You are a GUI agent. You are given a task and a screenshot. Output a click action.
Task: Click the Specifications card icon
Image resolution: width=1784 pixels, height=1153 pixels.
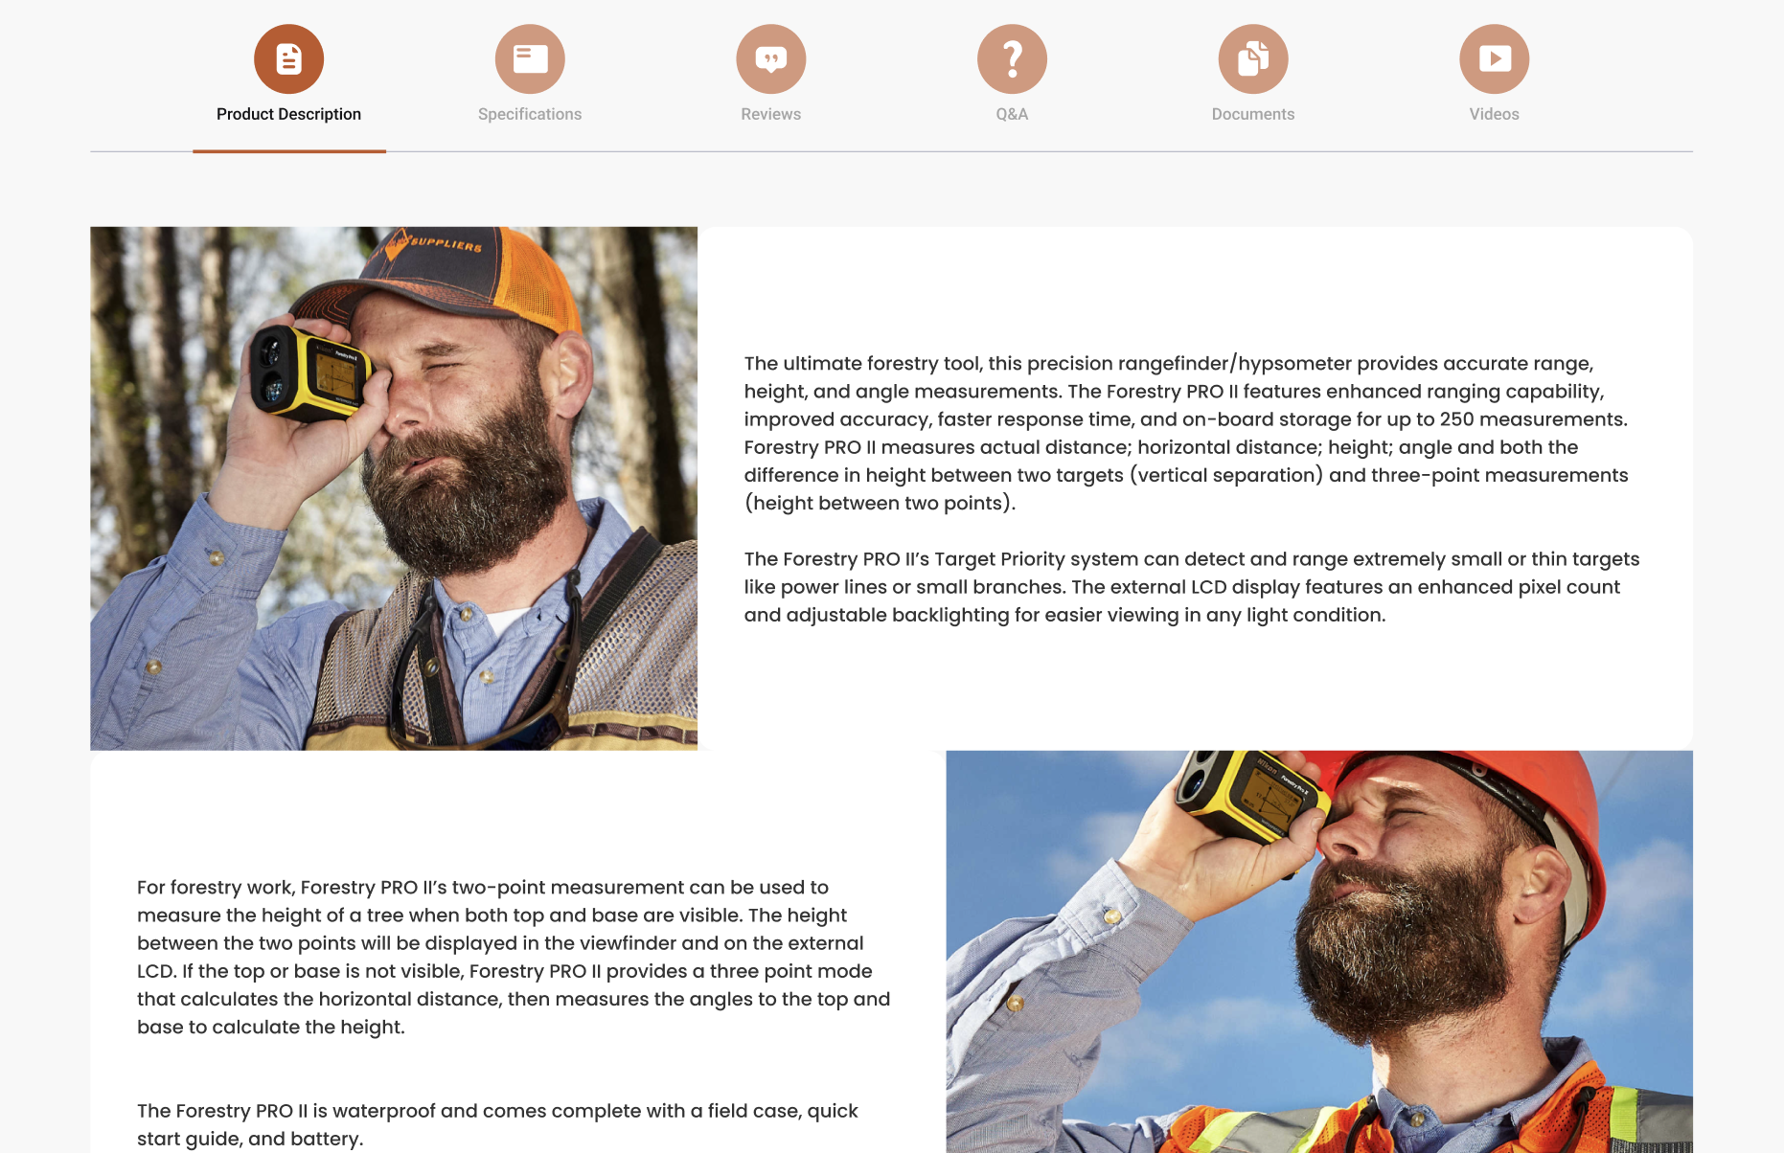530,59
